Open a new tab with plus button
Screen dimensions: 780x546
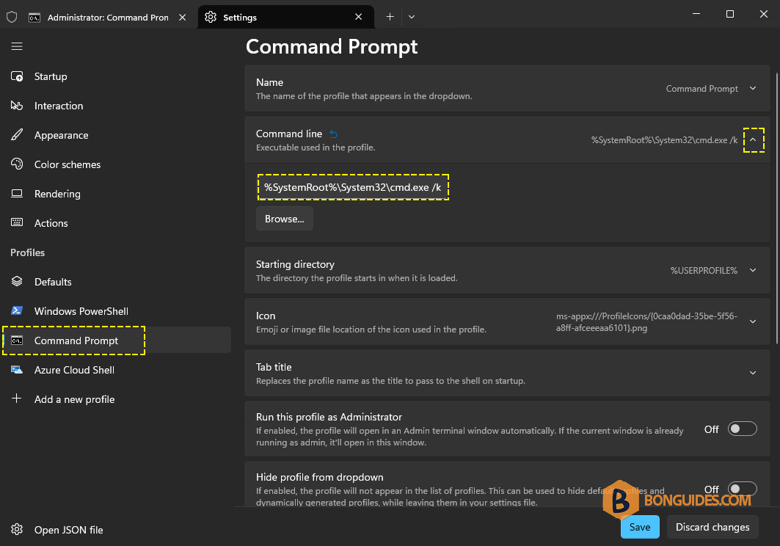click(390, 17)
